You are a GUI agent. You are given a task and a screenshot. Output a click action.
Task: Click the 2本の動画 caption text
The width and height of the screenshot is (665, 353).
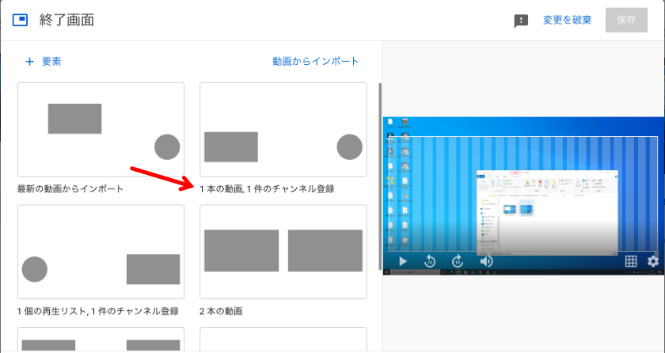(x=221, y=312)
